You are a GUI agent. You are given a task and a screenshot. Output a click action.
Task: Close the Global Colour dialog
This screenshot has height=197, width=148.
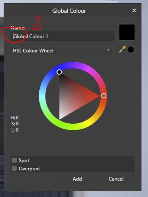tap(134, 11)
